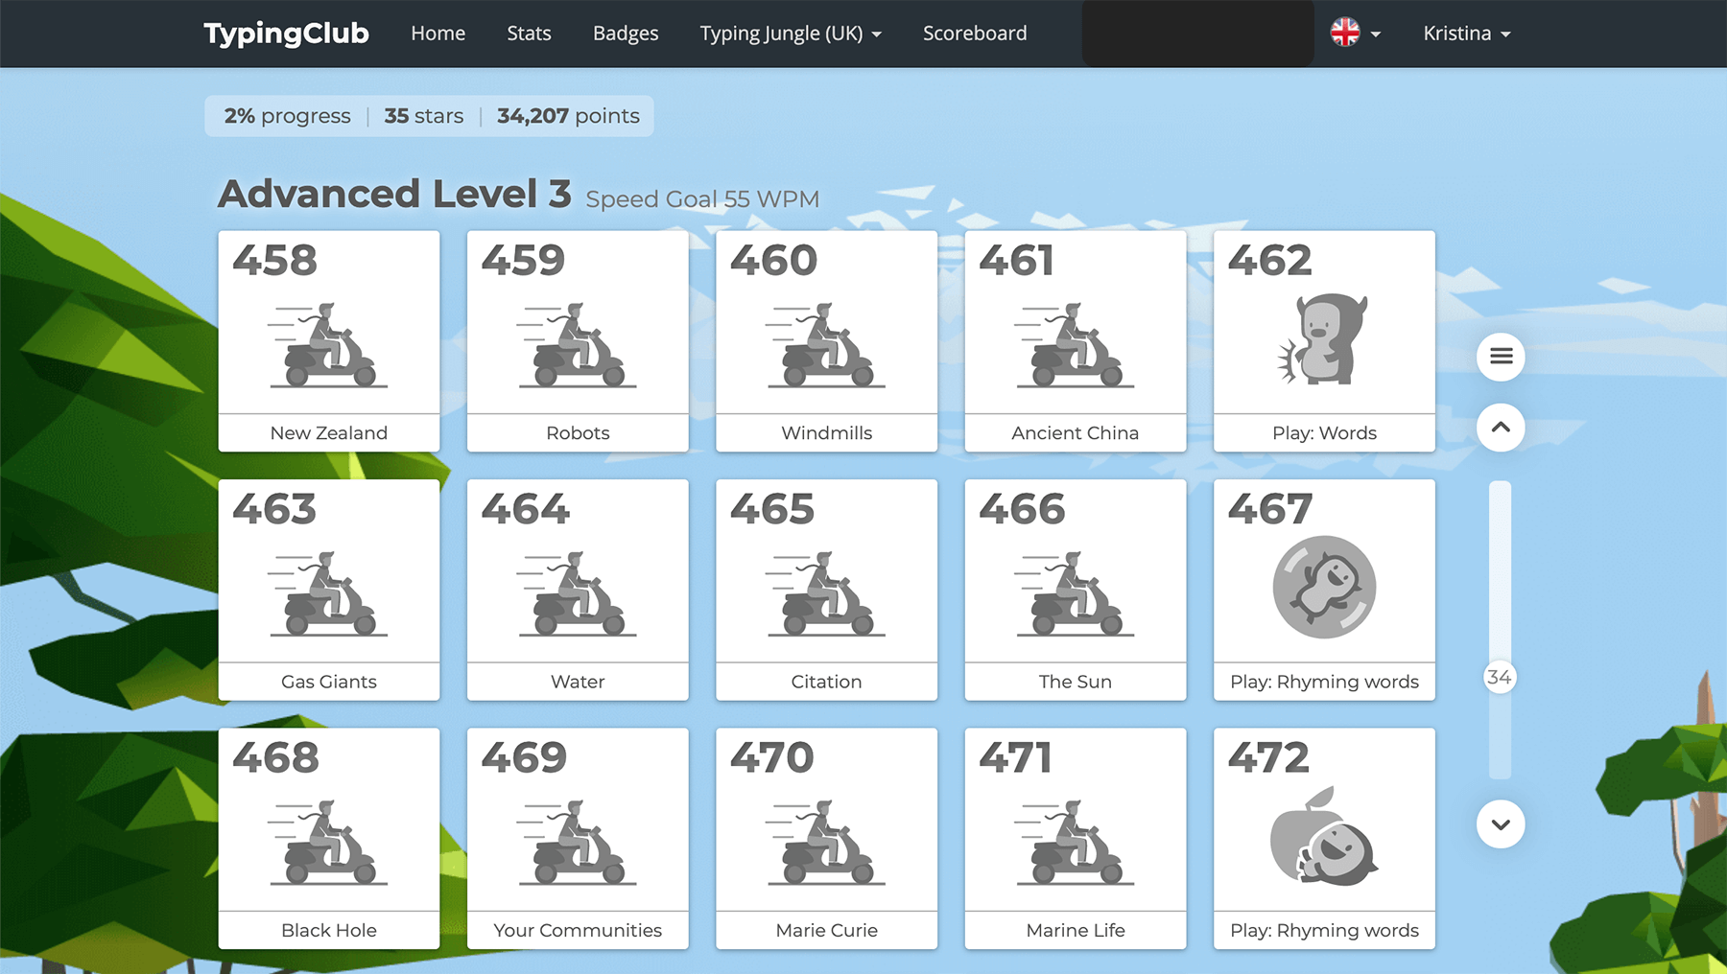Open the UK flag language dropdown

1355,34
